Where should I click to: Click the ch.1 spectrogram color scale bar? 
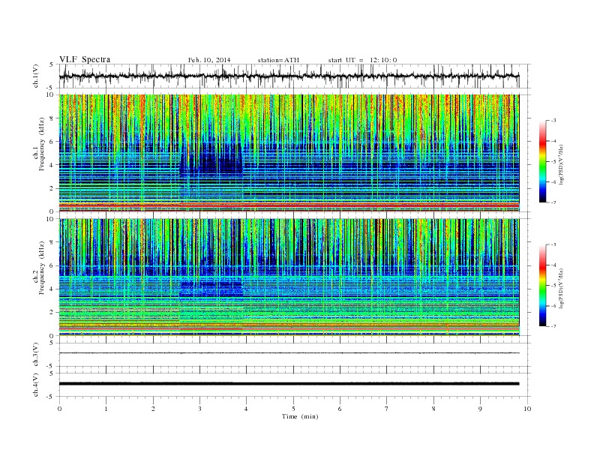click(543, 161)
